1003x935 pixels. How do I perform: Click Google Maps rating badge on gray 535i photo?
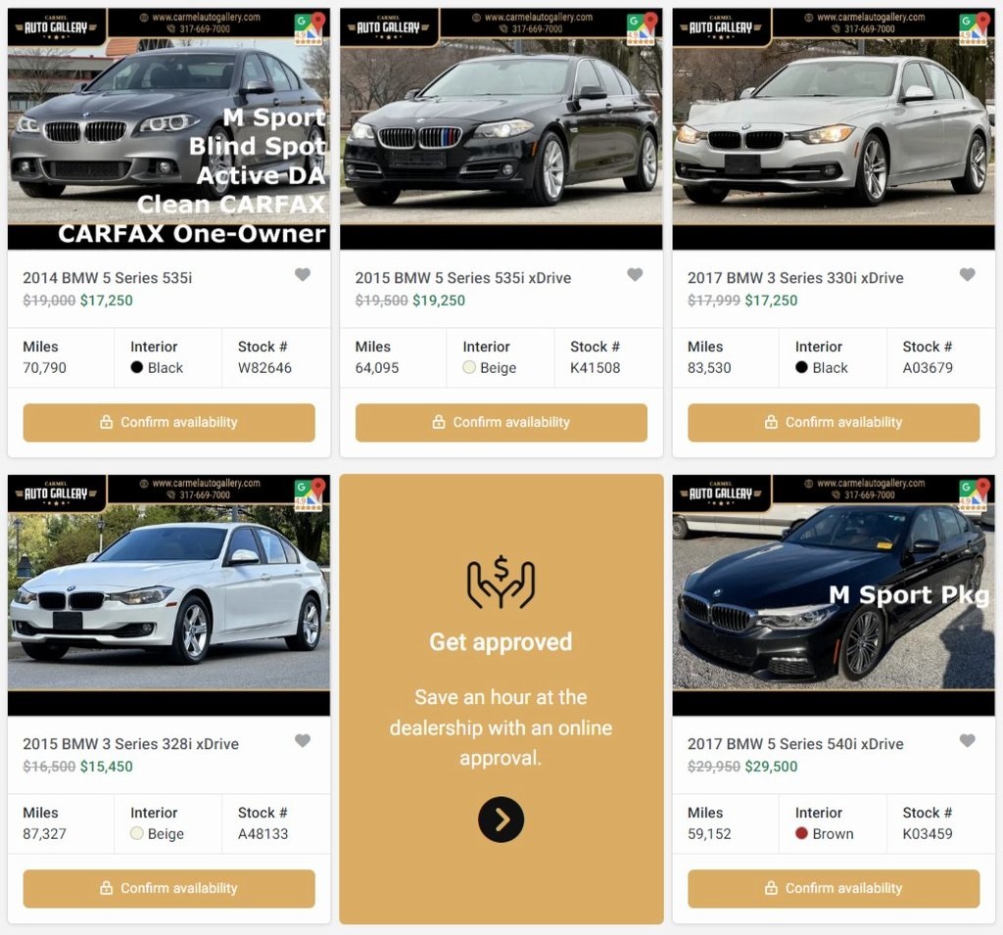point(310,28)
